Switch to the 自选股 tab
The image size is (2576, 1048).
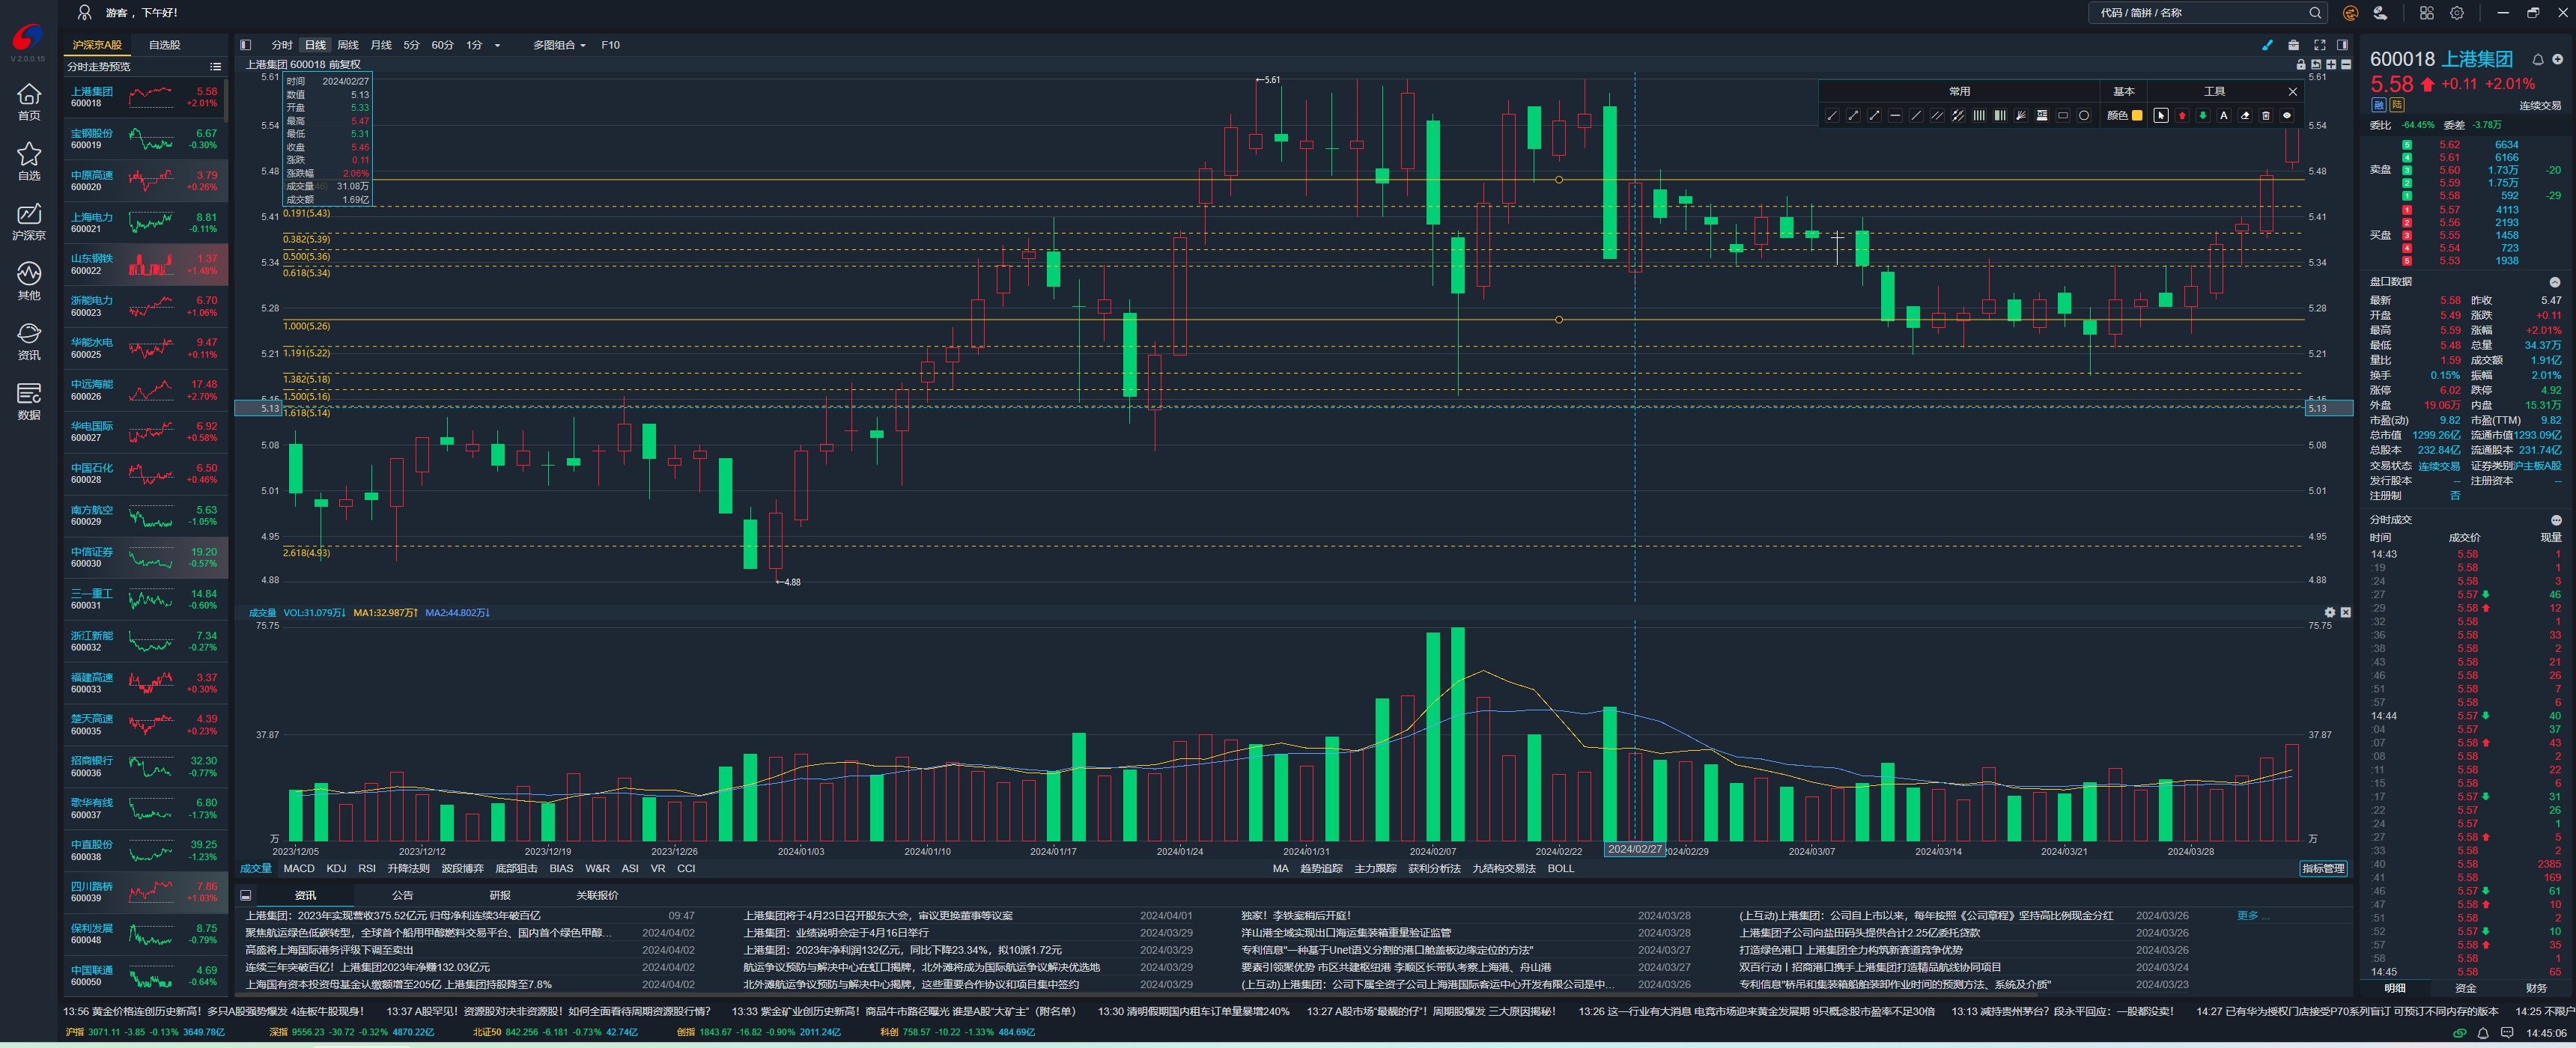165,45
